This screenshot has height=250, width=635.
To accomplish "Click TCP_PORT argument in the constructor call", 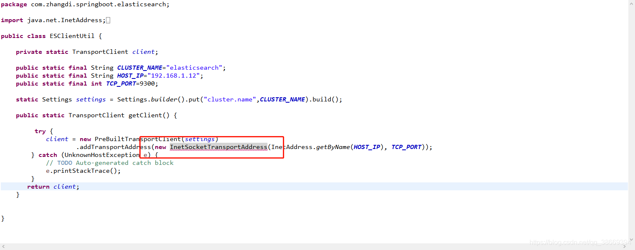I will pyautogui.click(x=406, y=147).
